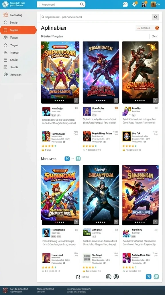Click the 'Nen Tck' app title
Screen dimensions: 165x295
(x=136, y=133)
